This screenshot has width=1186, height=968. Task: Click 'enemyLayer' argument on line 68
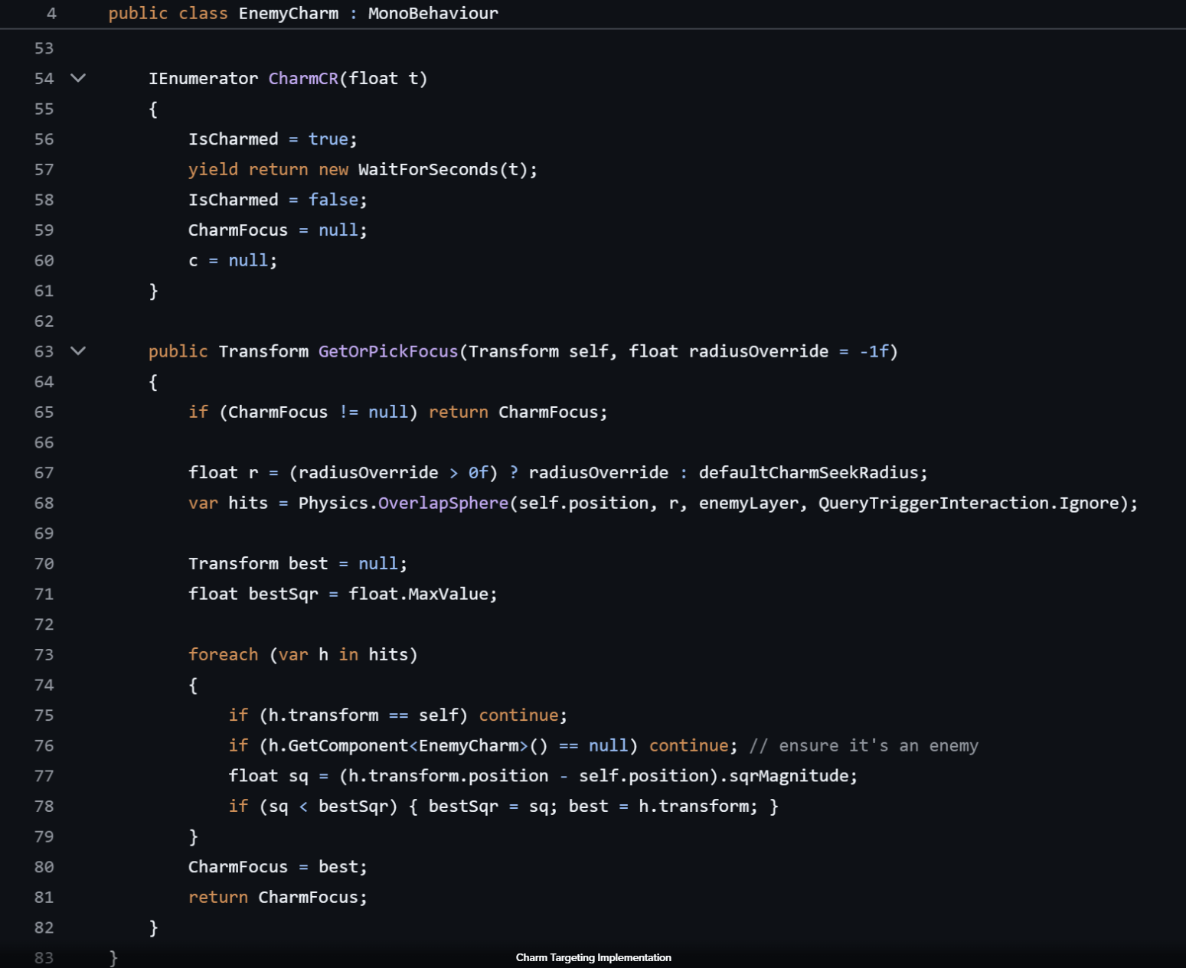coord(749,503)
